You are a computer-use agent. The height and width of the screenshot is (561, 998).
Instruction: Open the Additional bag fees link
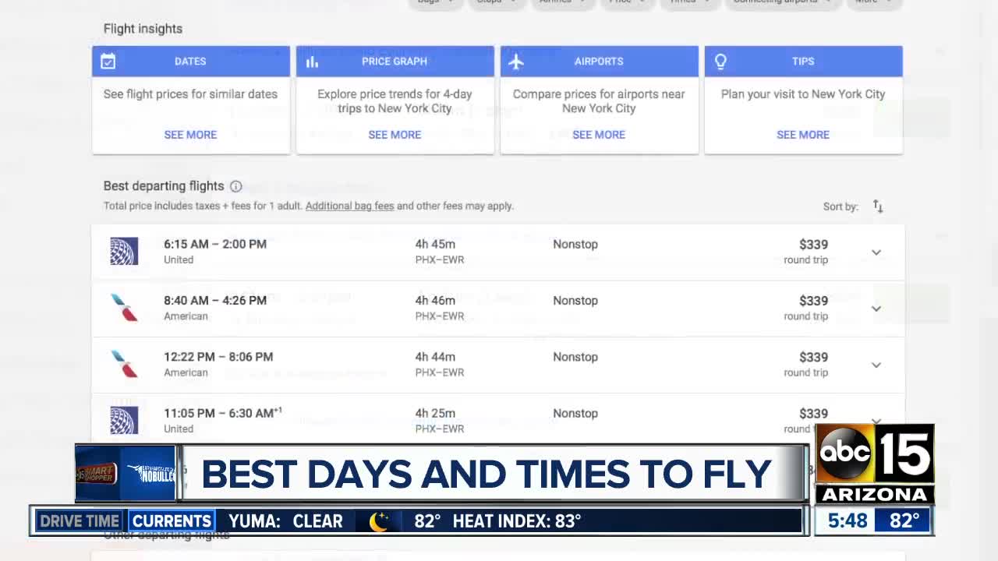pos(350,206)
